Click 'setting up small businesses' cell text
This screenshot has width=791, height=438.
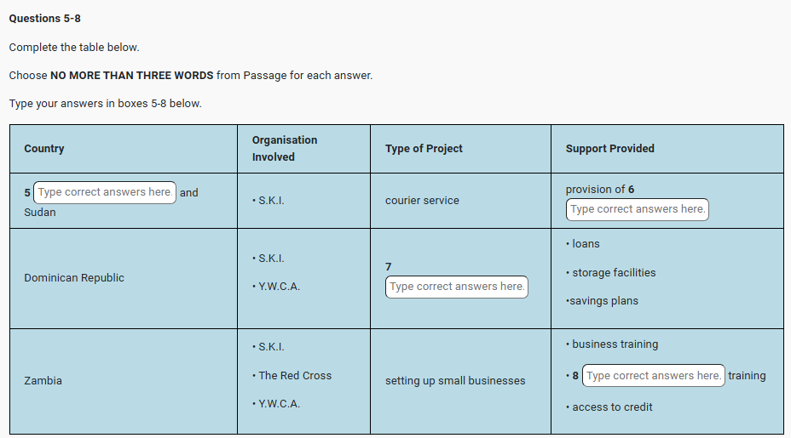455,381
